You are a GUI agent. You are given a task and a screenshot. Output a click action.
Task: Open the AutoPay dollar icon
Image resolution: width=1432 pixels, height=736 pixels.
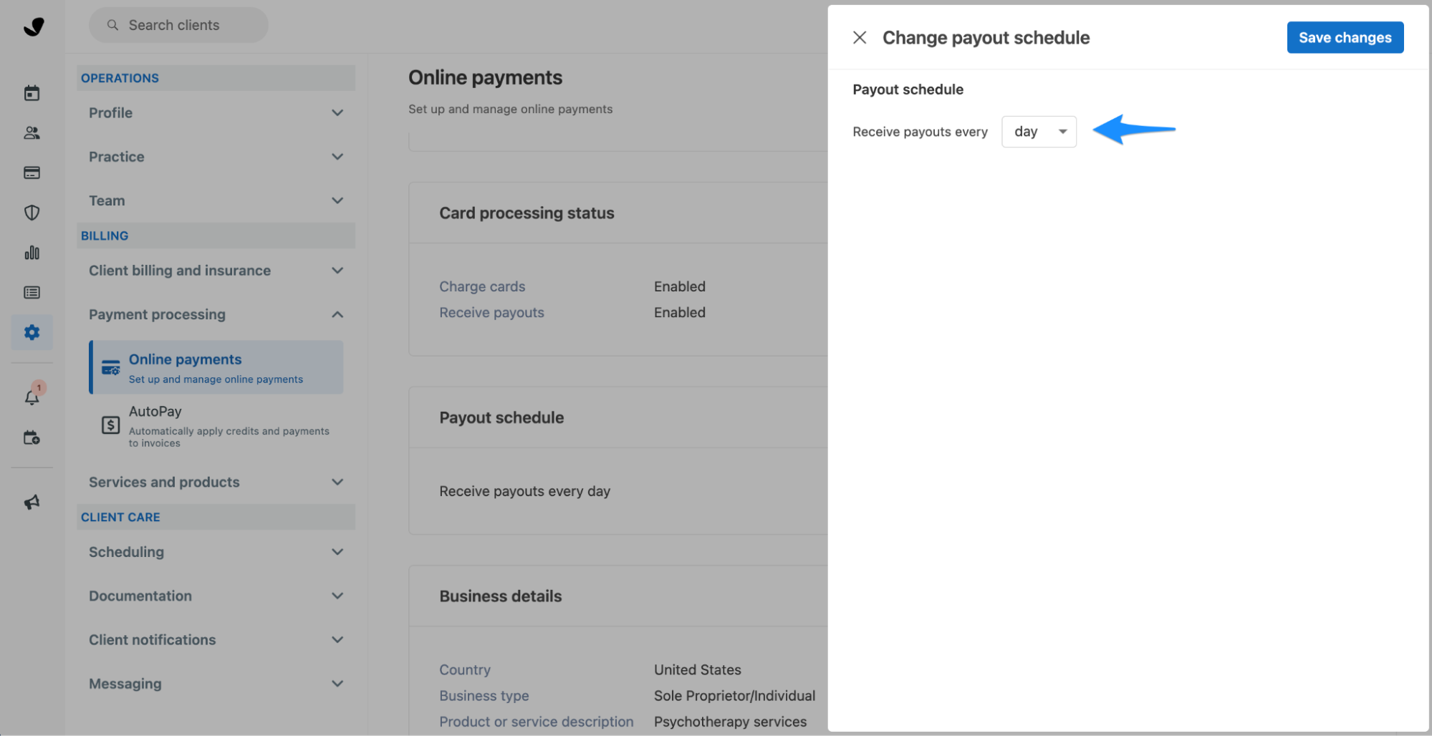coord(110,425)
